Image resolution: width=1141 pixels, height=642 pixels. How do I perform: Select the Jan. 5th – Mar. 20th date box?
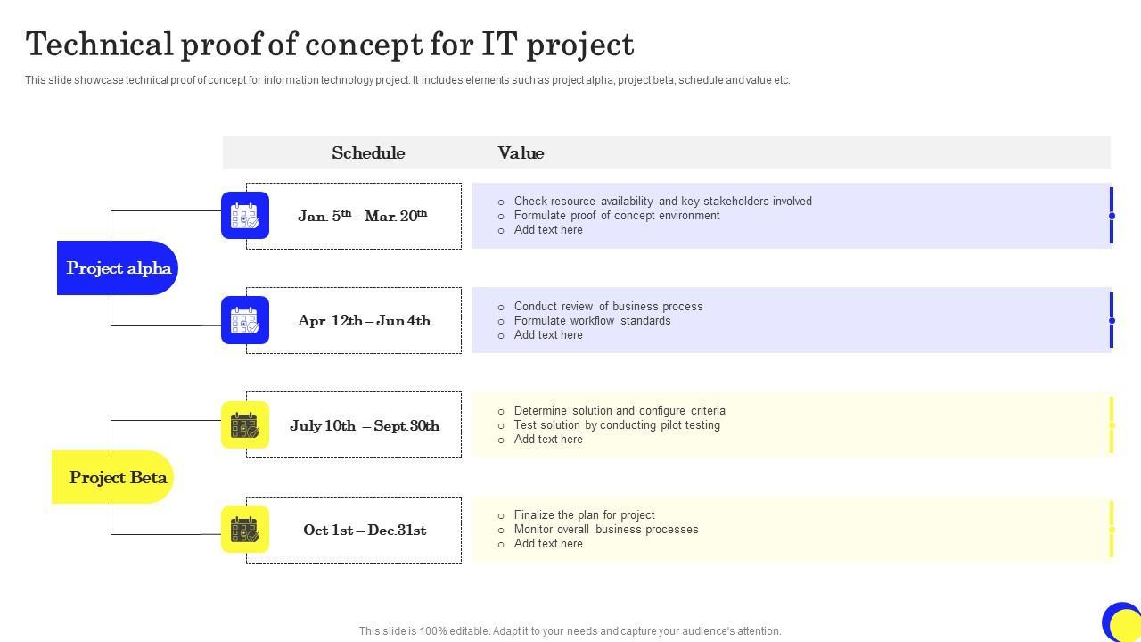click(363, 216)
